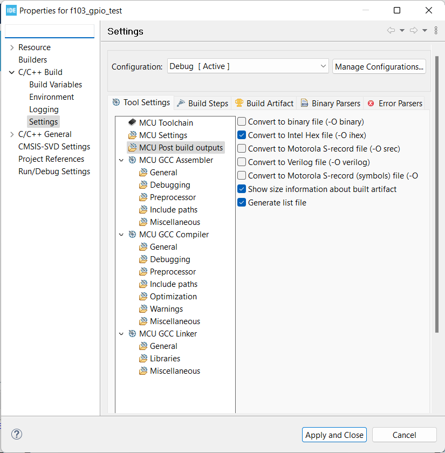Expand the C/C++ General node
The height and width of the screenshot is (453, 445).
coord(12,134)
